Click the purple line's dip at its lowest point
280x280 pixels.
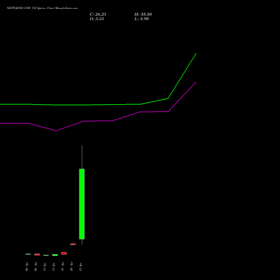tap(56, 130)
